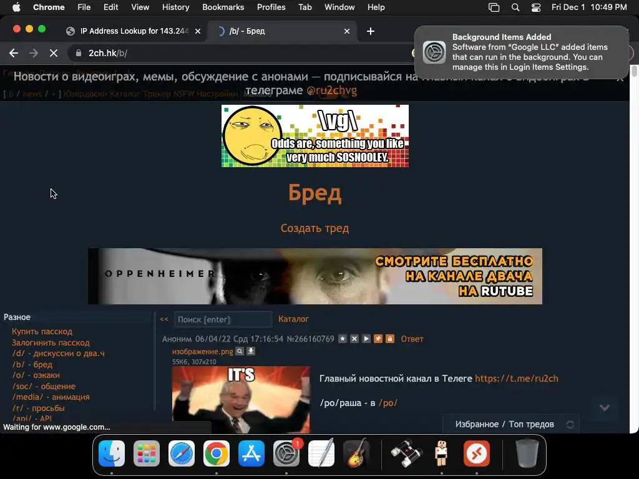Click the Бред board title heading
639x479 pixels.
click(315, 193)
